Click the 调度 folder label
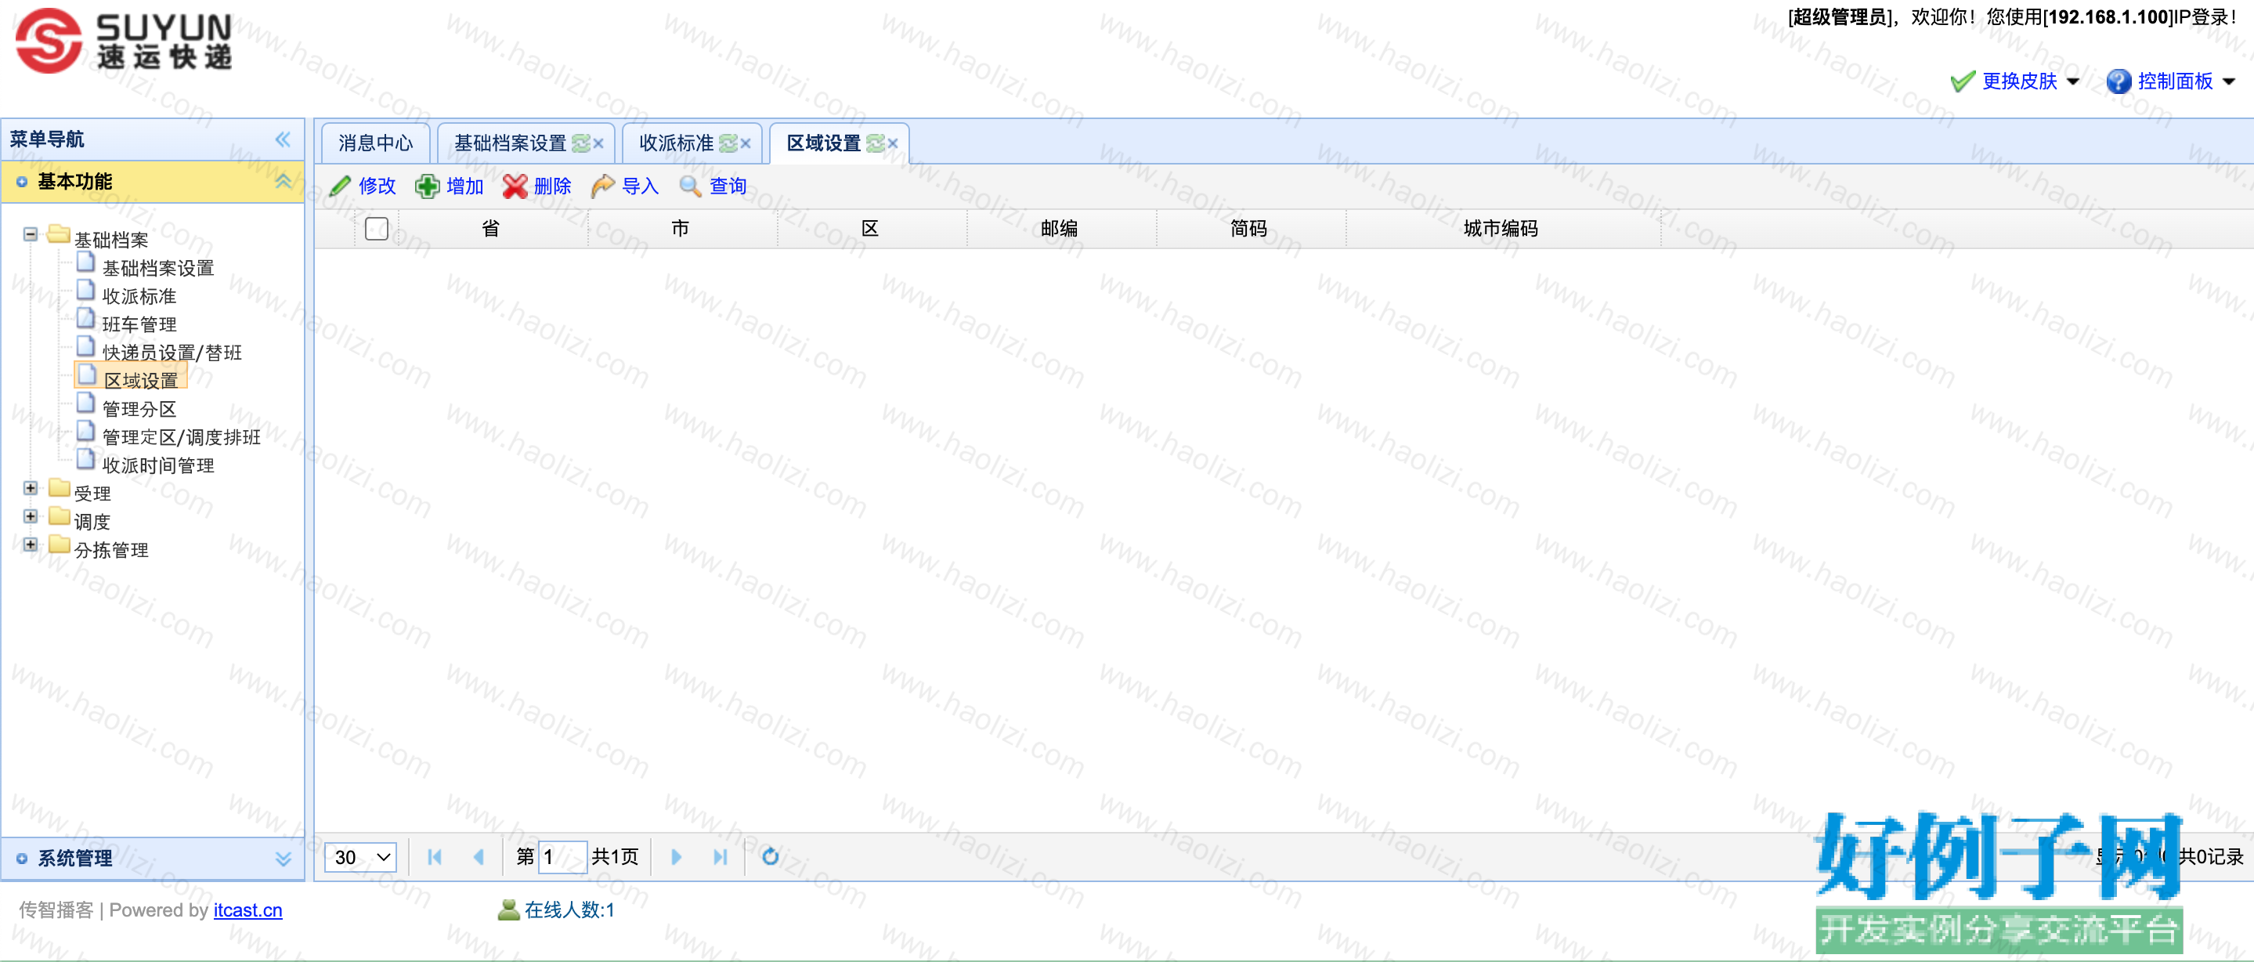The width and height of the screenshot is (2254, 962). coord(92,523)
